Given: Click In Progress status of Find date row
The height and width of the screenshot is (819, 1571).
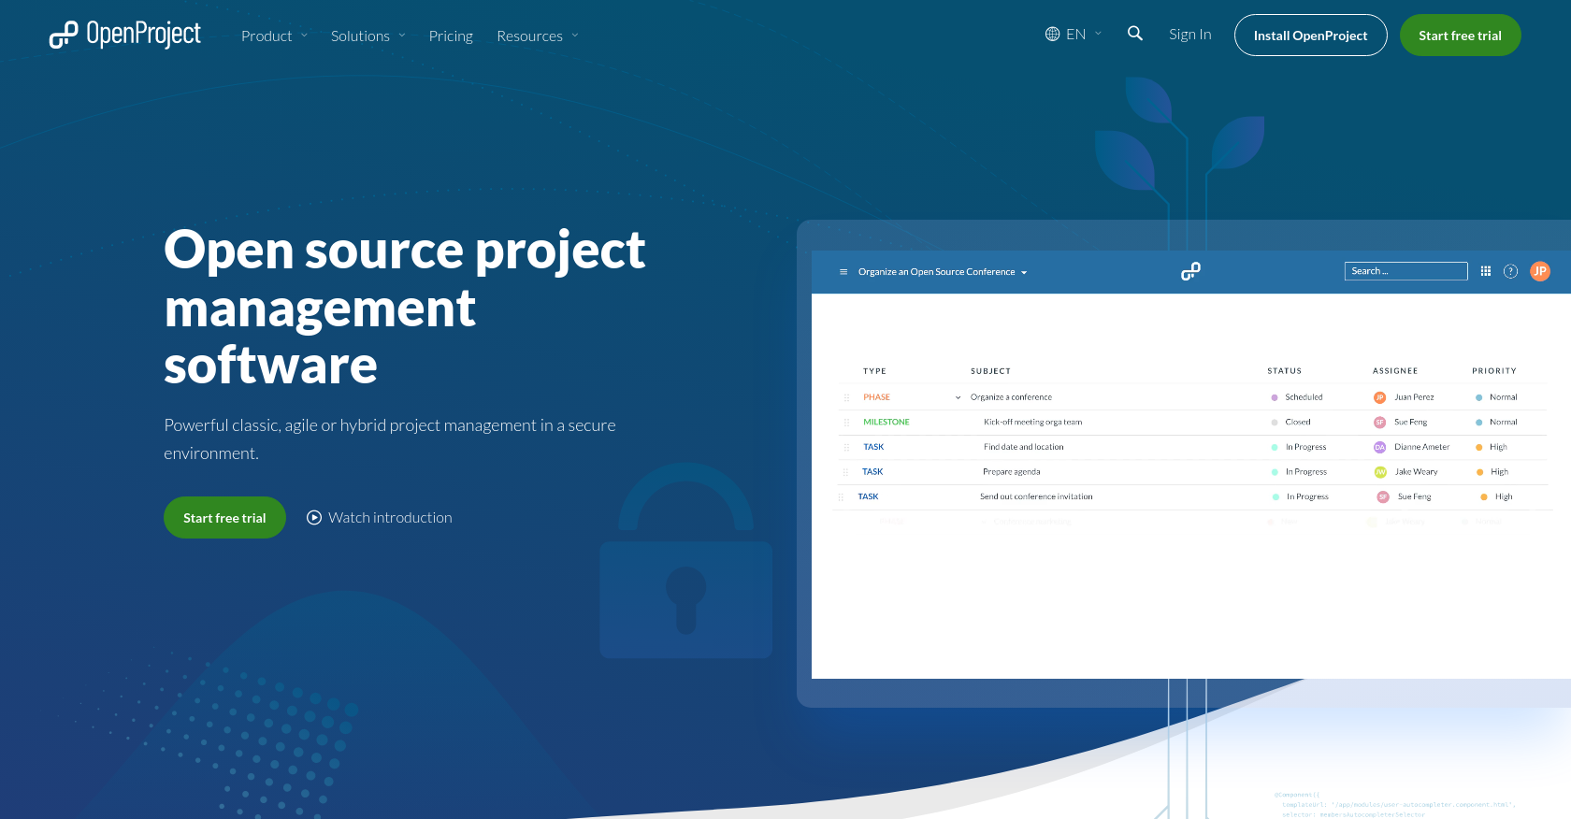Looking at the screenshot, I should coord(1300,447).
